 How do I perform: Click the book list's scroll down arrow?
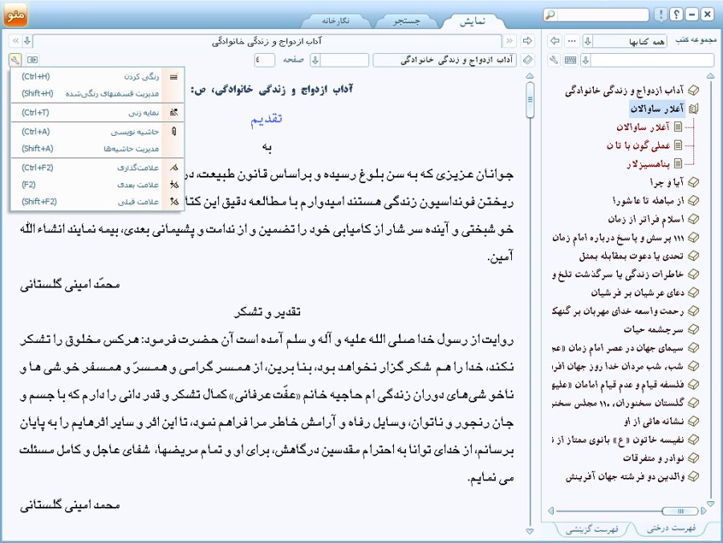(x=710, y=504)
